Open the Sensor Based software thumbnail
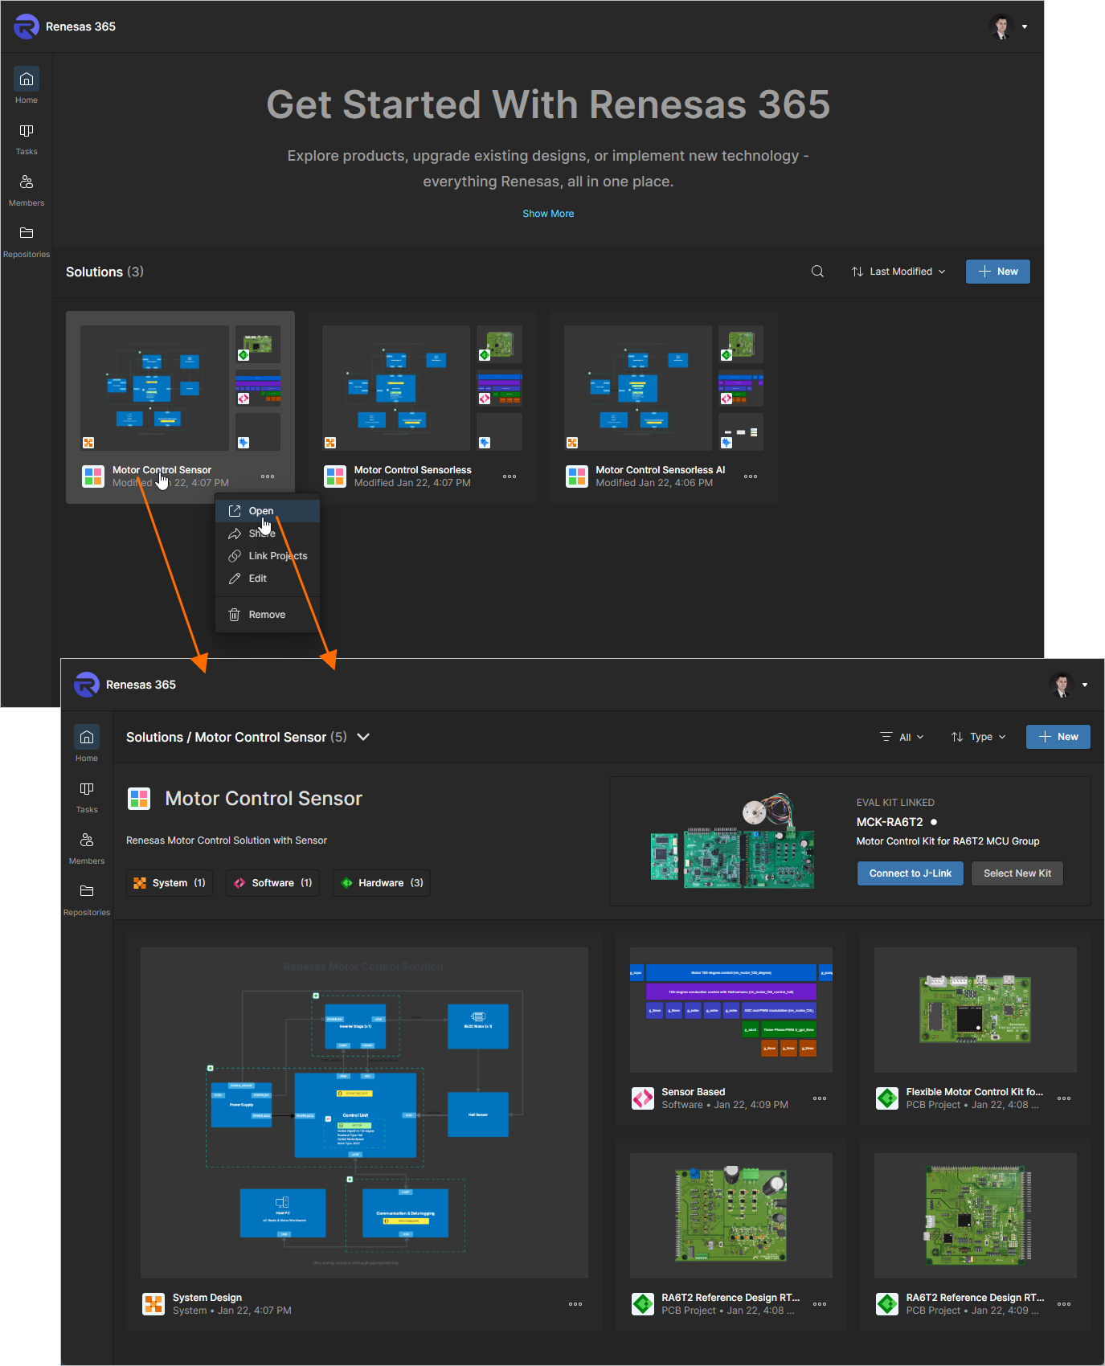 coord(731,1010)
